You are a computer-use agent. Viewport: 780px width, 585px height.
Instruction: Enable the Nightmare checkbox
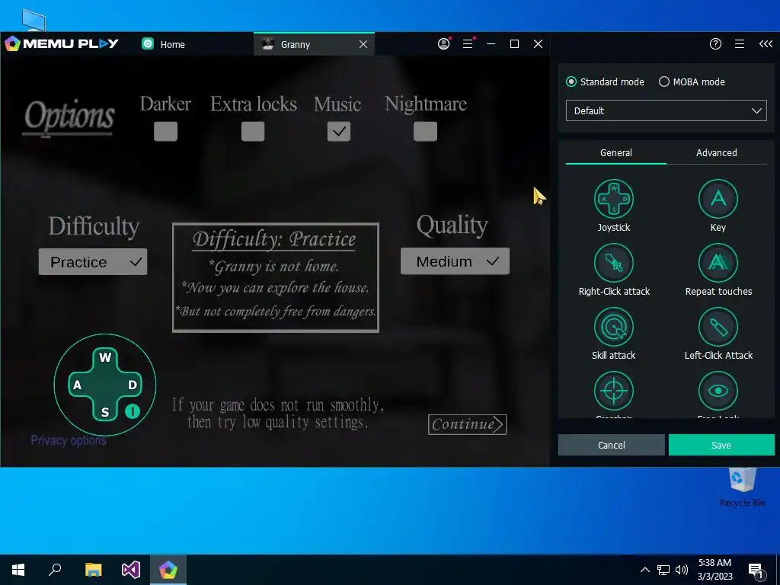point(425,132)
